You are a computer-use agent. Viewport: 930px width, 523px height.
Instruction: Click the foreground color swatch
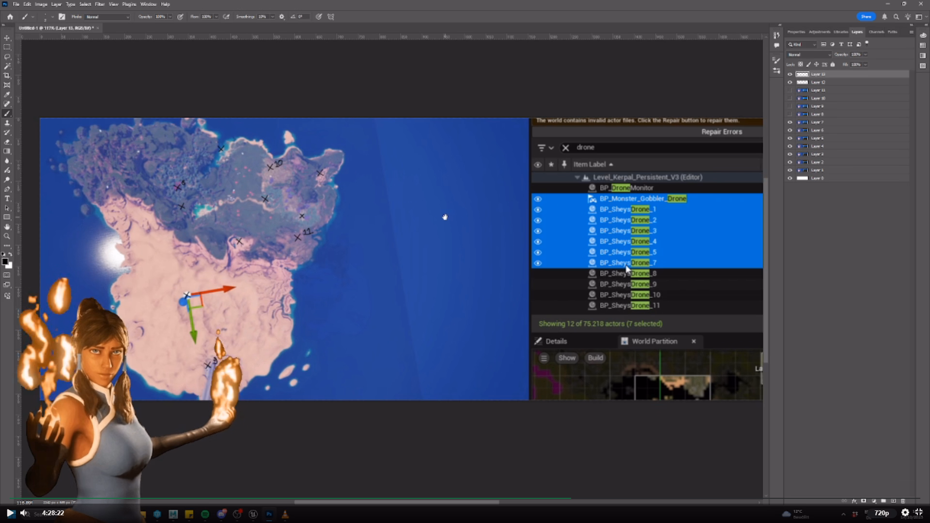pos(5,261)
